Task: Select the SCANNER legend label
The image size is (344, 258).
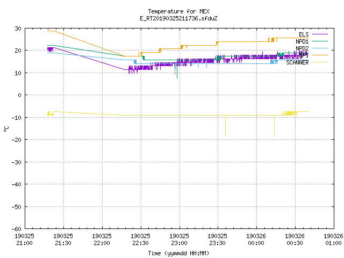Action: [297, 62]
